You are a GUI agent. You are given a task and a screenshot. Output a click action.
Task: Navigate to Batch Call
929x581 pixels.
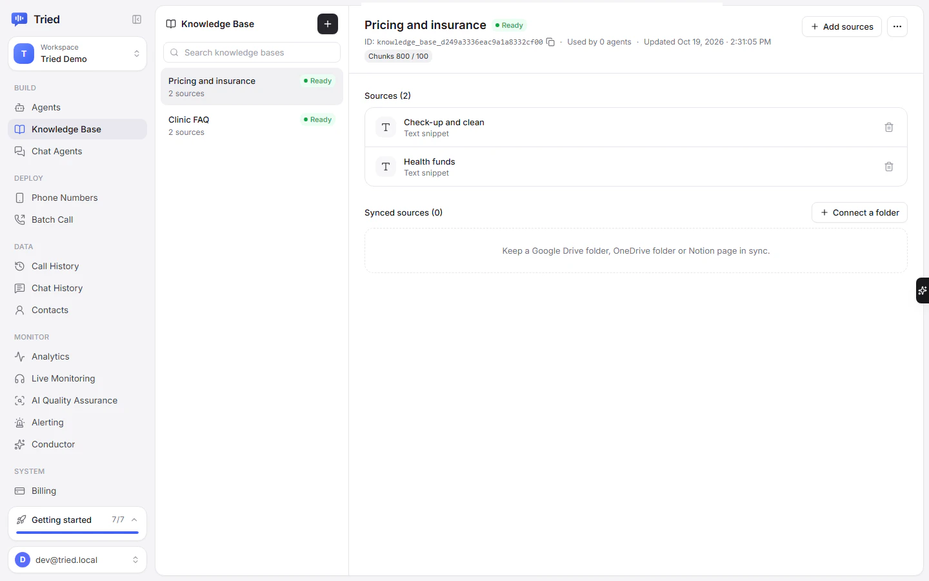[77, 219]
